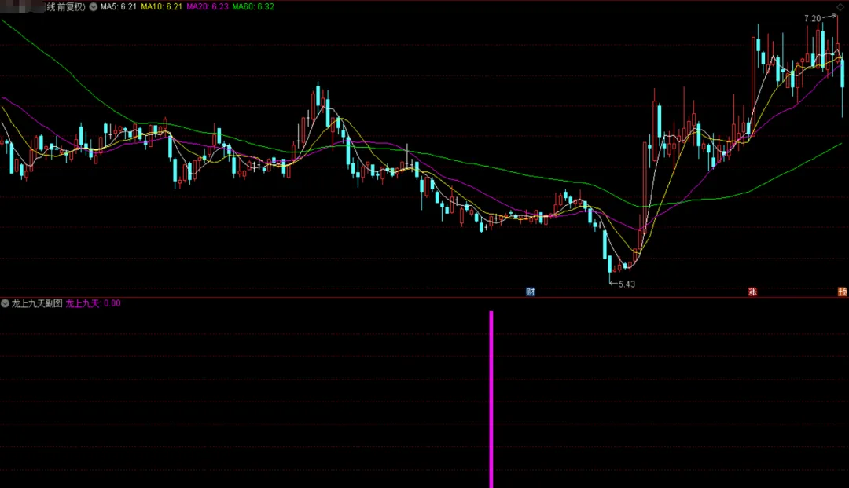Image resolution: width=849 pixels, height=488 pixels.
Task: Click the red 涨 event marker
Action: 752,292
